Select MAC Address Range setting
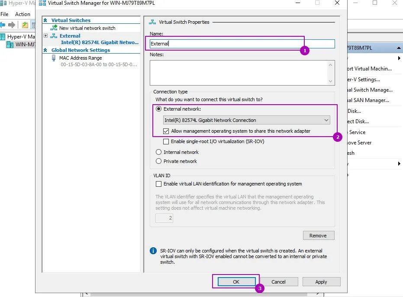The image size is (403, 297). [81, 58]
